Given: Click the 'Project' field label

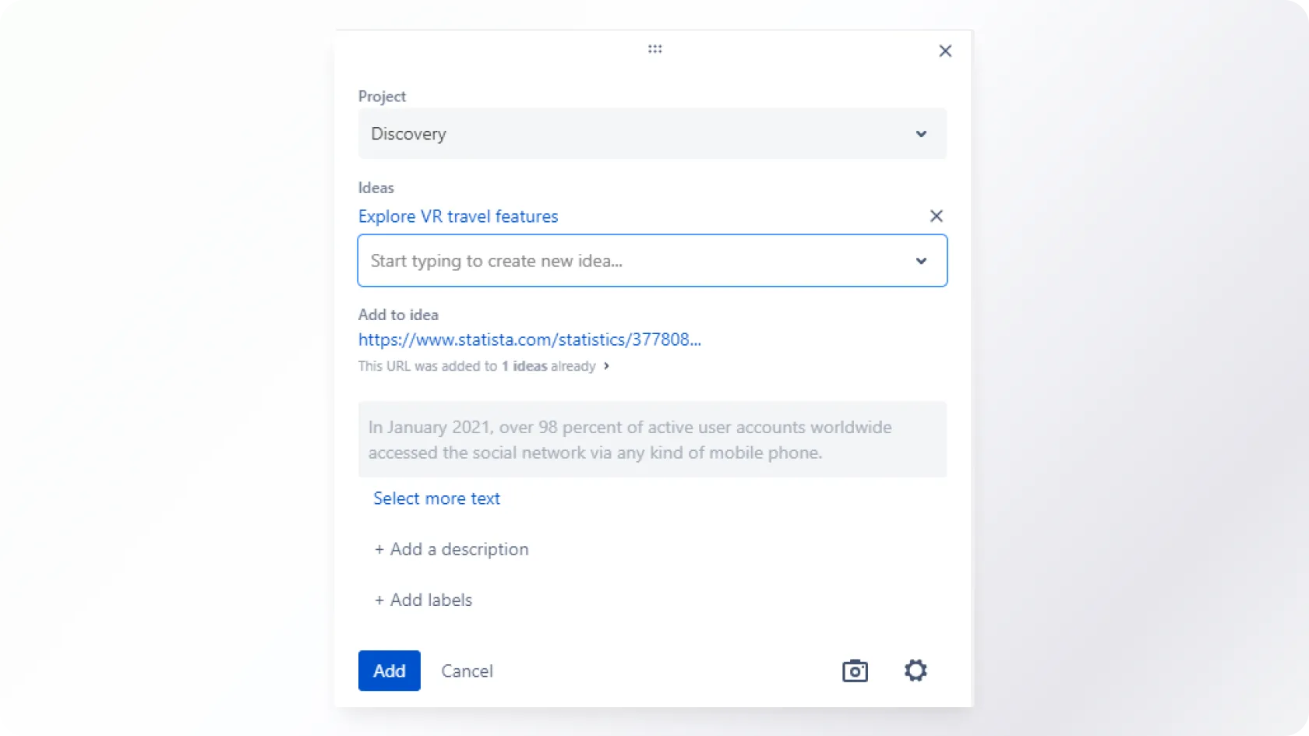Looking at the screenshot, I should point(382,97).
